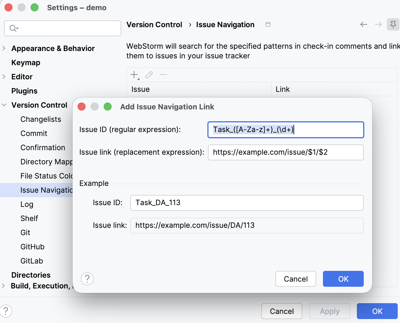Viewport: 400px width, 323px height.
Task: Click the Issue column header
Action: [x=199, y=89]
